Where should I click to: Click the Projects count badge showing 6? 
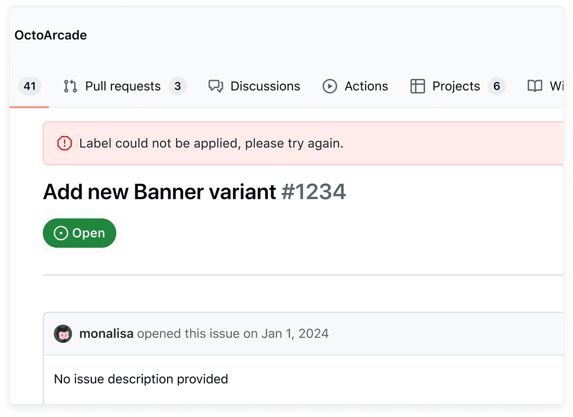pos(497,86)
